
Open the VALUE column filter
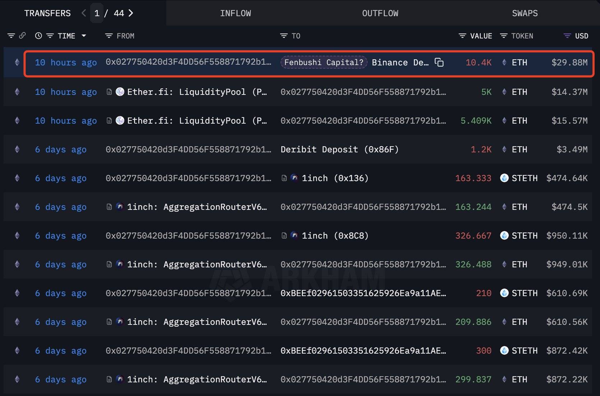[x=462, y=36]
